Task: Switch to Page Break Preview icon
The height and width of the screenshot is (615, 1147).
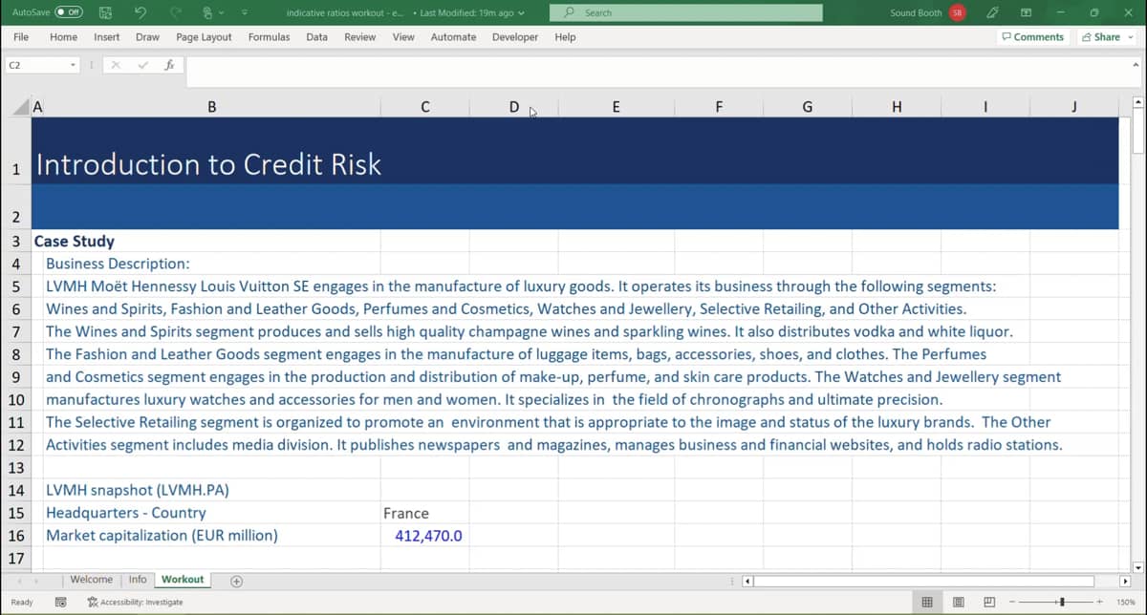Action: [989, 602]
